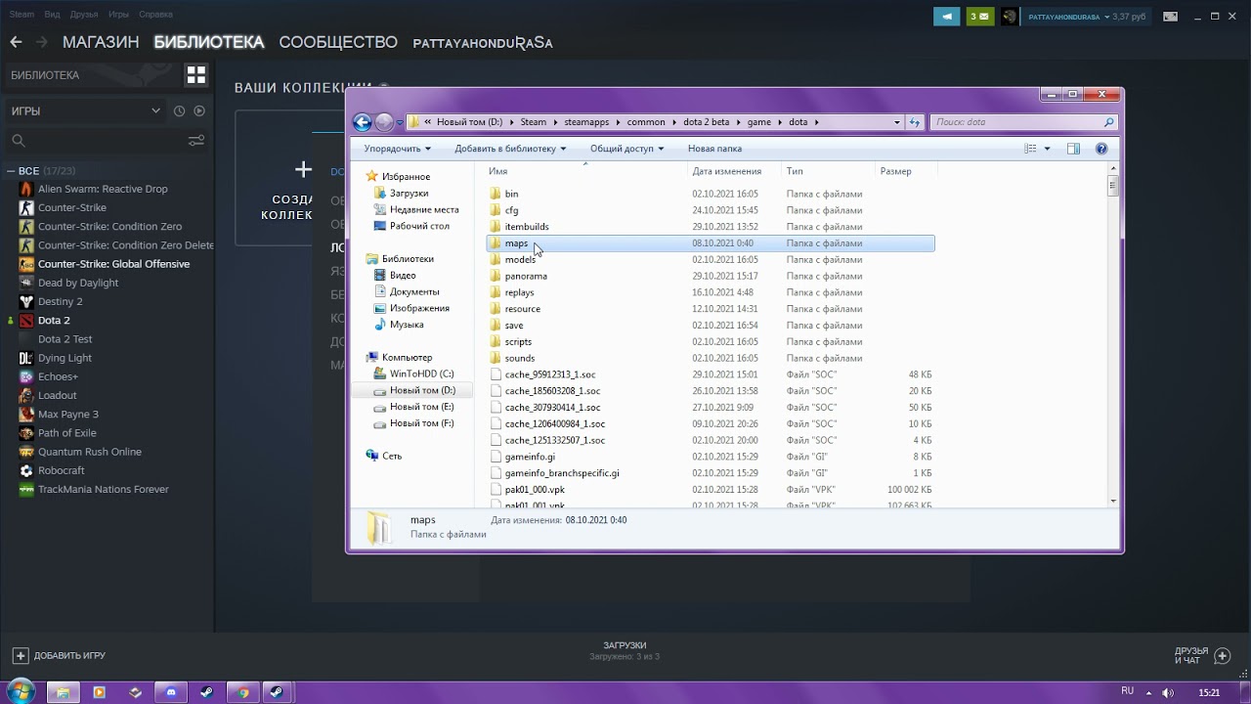Viewport: 1251px width, 704px height.
Task: Open the ИГРЫ type dropdown
Action: tap(86, 111)
